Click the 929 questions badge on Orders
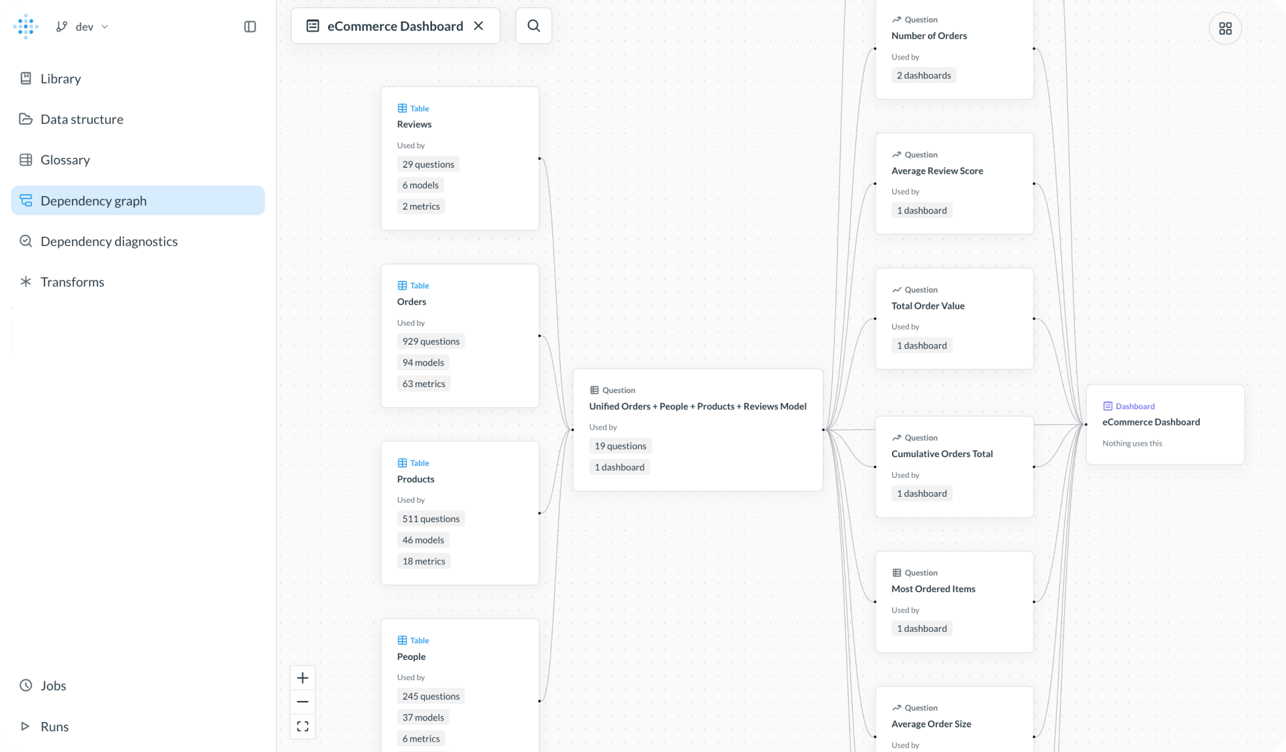The height and width of the screenshot is (752, 1286). tap(431, 341)
